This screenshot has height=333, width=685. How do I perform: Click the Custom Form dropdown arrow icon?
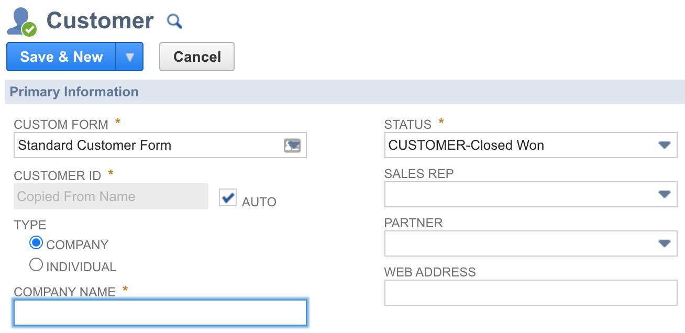click(292, 145)
